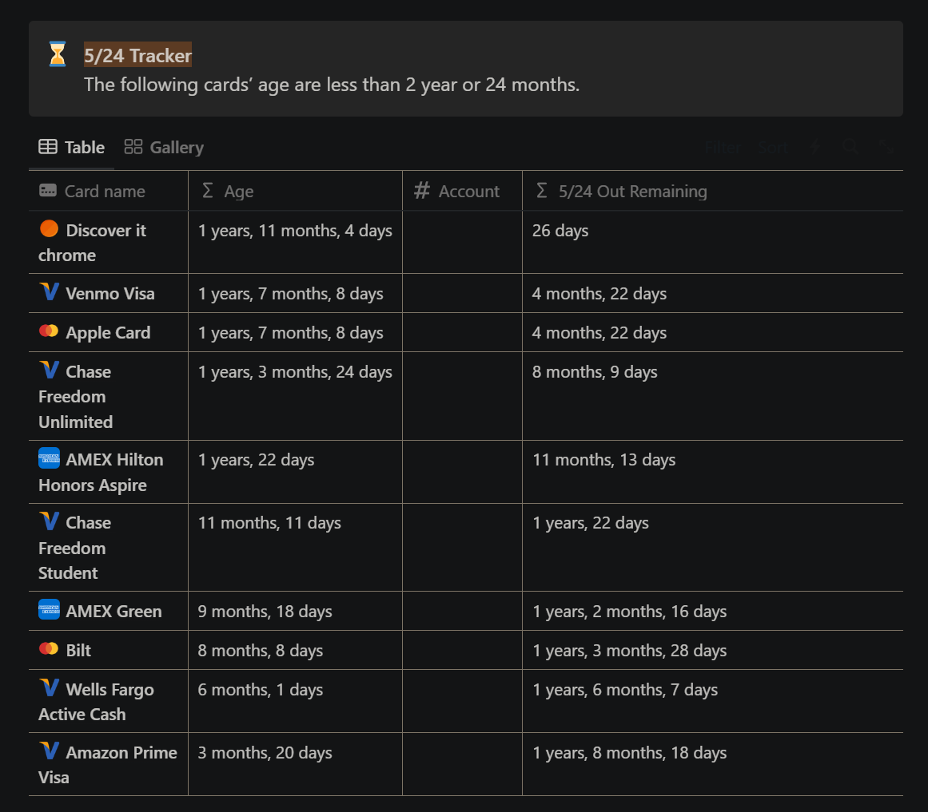This screenshot has height=812, width=928.
Task: Click the Venmo Visa card icon
Action: coord(49,291)
